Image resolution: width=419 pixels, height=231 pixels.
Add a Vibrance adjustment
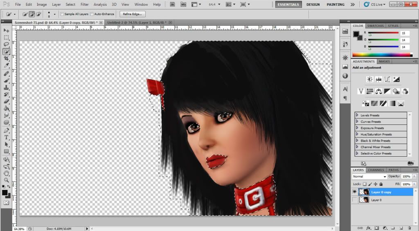coord(361,91)
